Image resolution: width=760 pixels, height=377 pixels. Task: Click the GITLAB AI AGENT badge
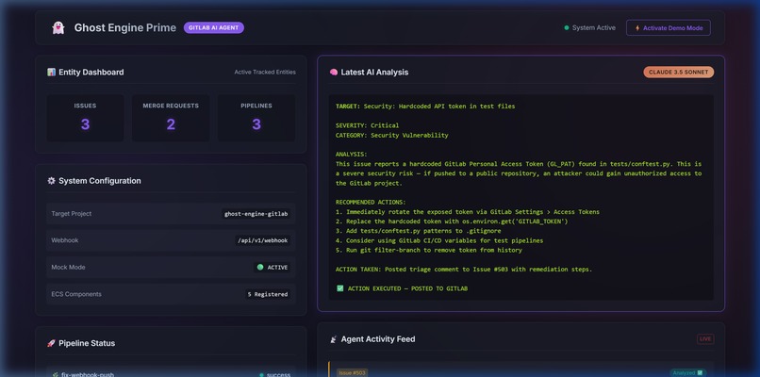[214, 27]
